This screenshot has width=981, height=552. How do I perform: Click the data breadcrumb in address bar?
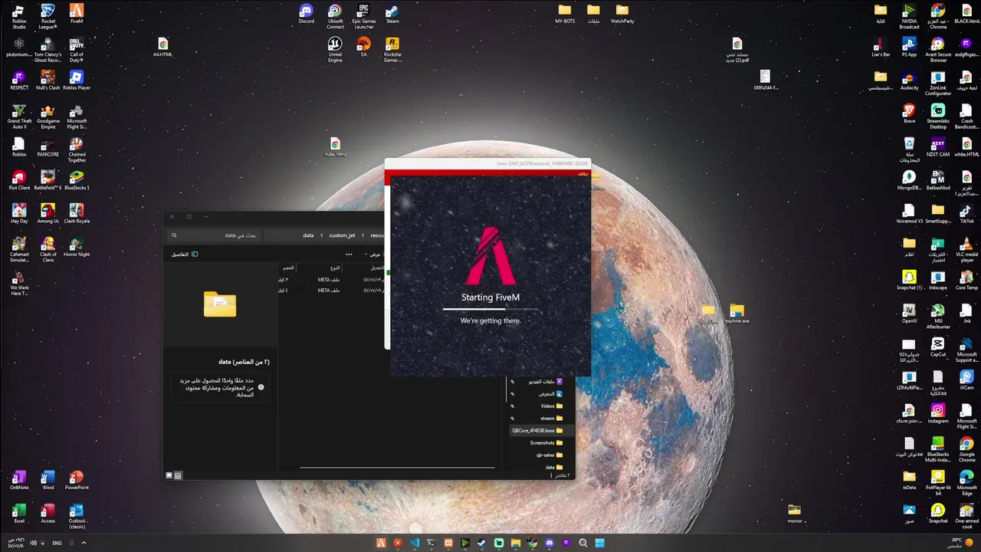coord(308,235)
